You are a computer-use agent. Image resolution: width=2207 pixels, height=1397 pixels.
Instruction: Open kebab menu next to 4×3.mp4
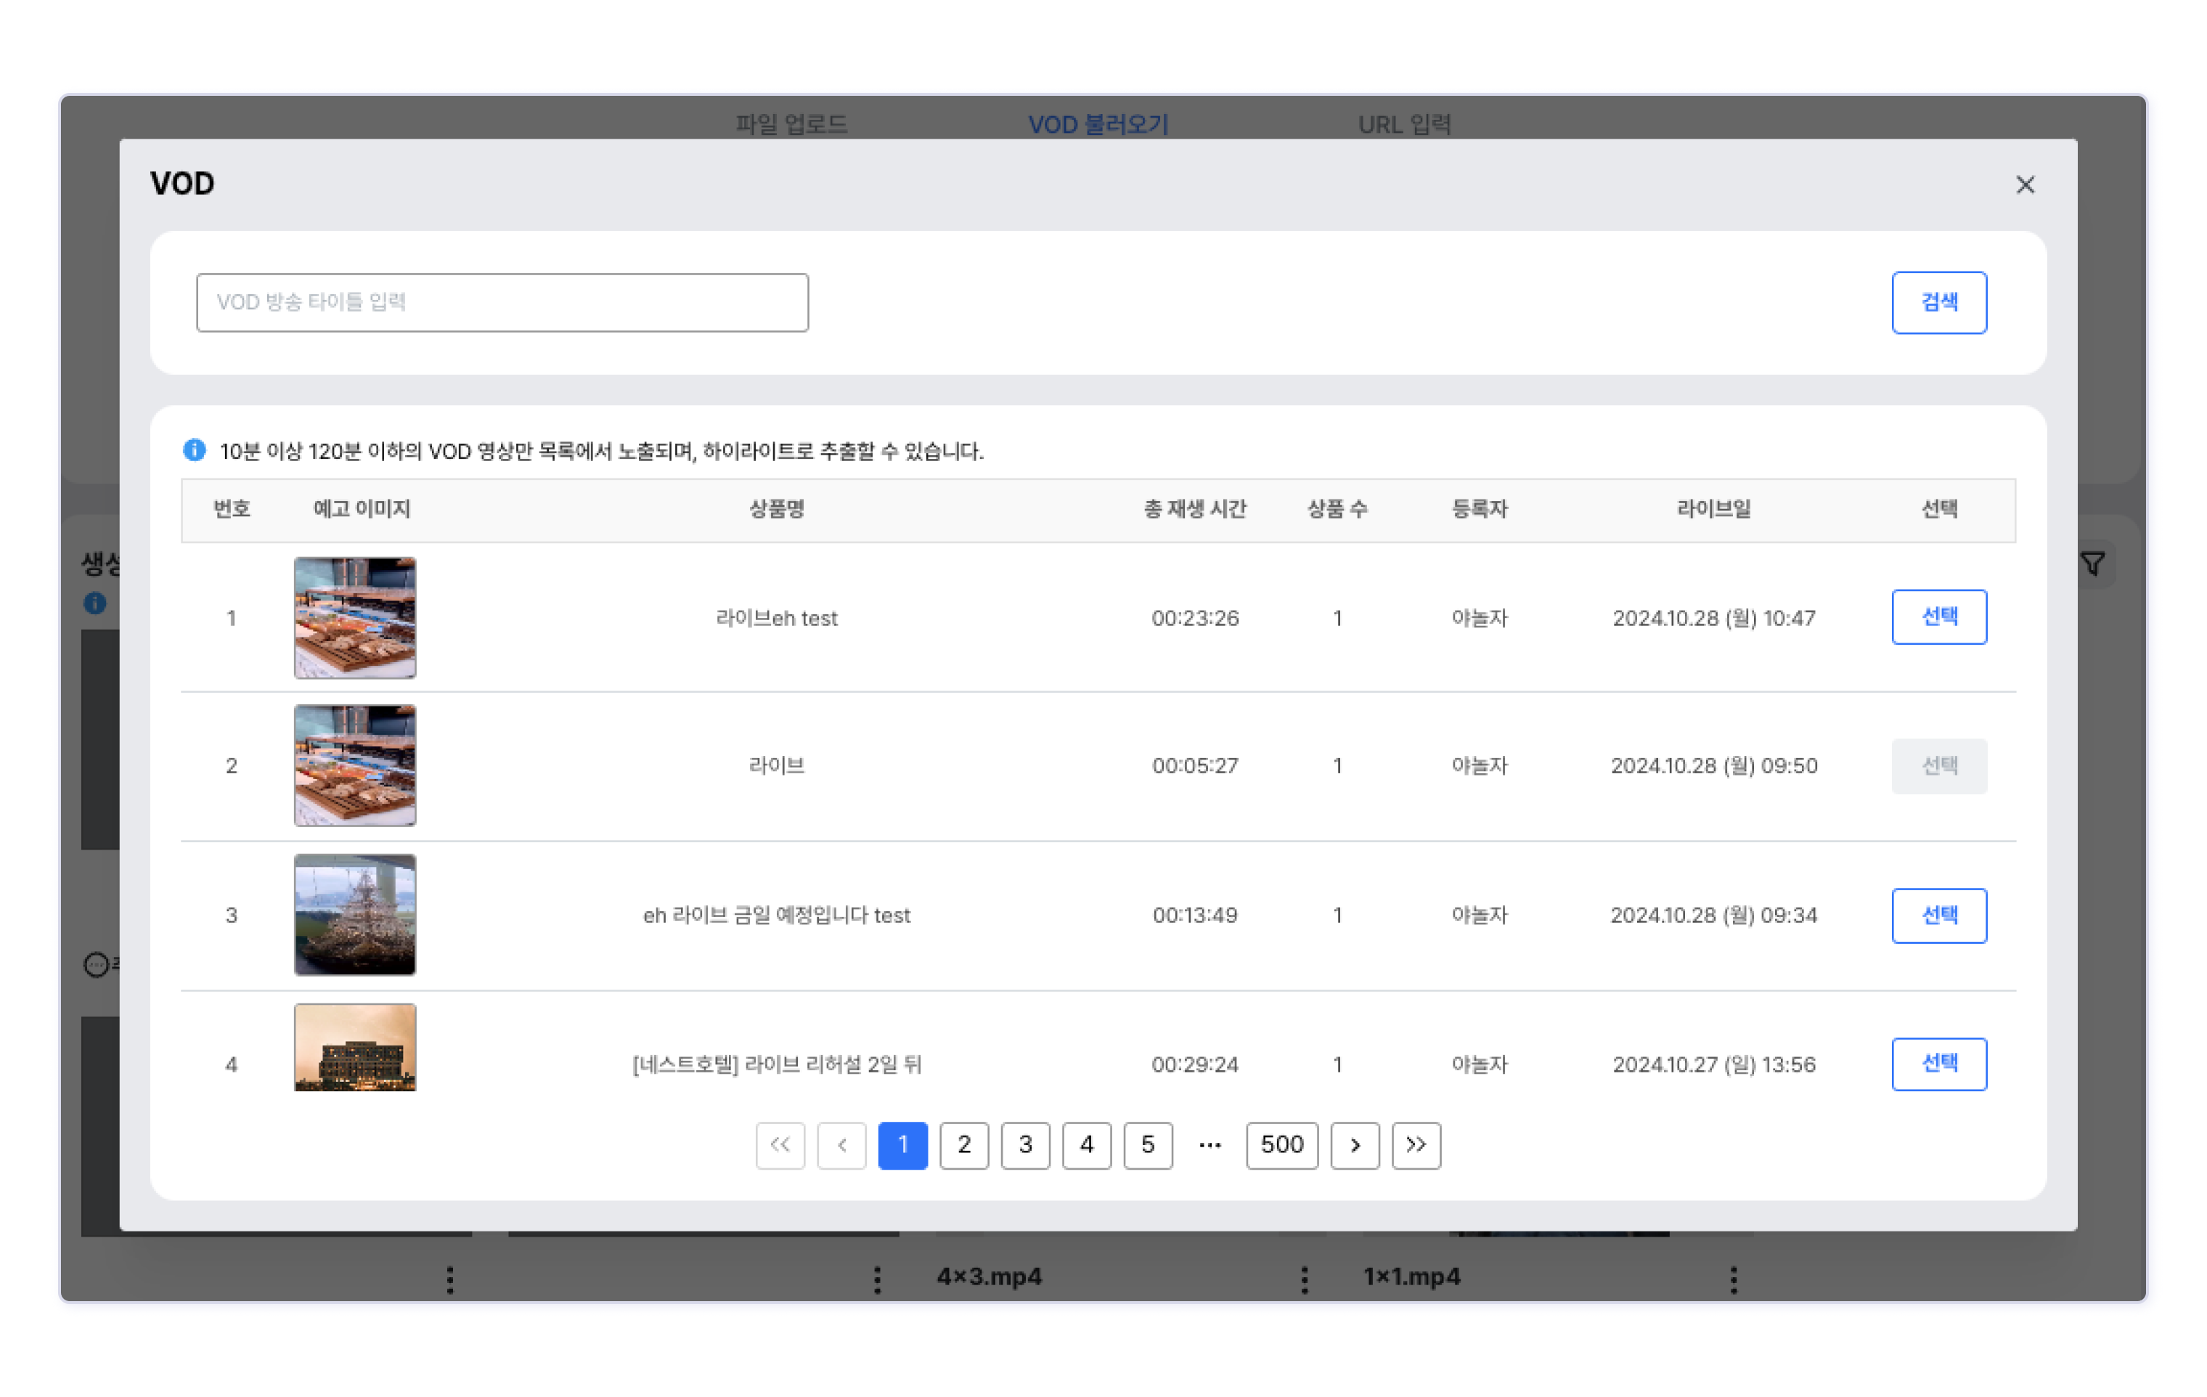[x=1304, y=1279]
